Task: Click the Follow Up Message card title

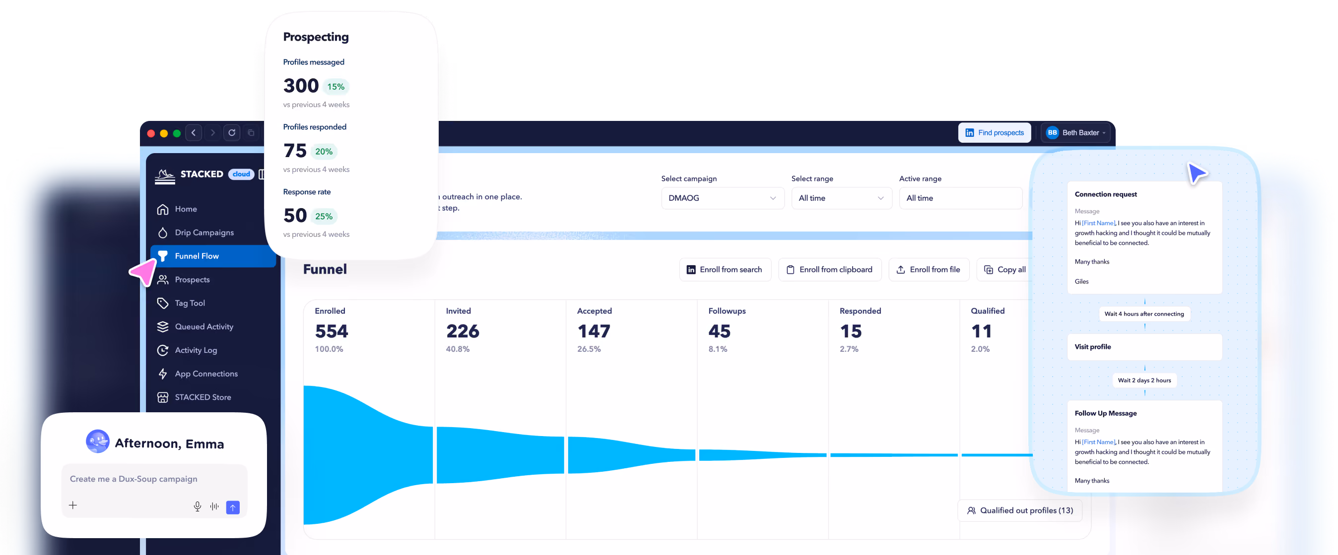Action: coord(1105,413)
